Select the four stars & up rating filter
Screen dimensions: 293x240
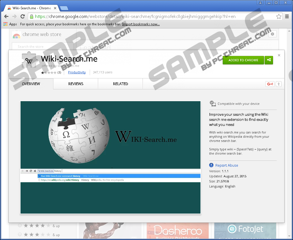pos(20,225)
